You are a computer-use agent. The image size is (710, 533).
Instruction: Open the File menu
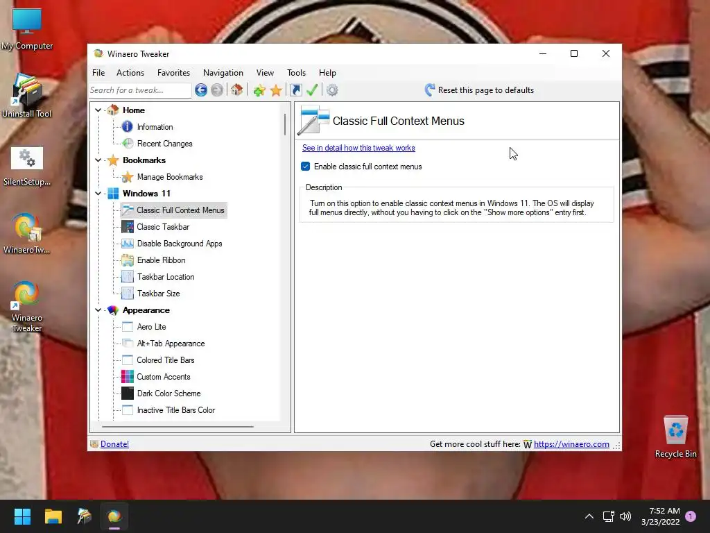[98, 72]
